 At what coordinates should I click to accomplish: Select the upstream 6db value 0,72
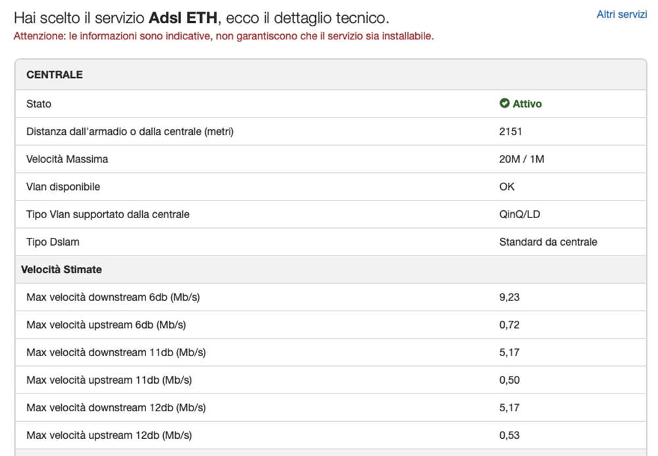pyautogui.click(x=509, y=325)
